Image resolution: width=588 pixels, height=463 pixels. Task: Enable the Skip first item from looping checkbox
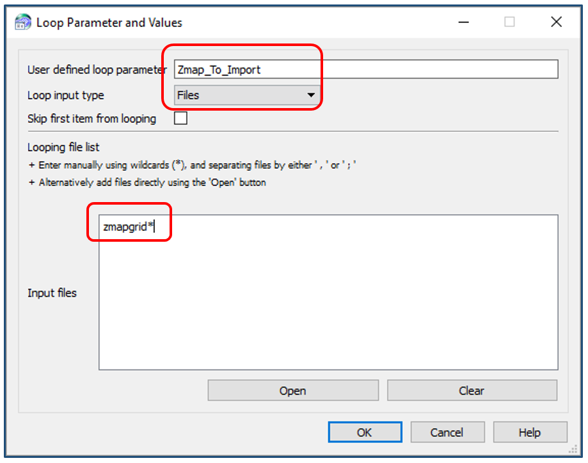(181, 118)
